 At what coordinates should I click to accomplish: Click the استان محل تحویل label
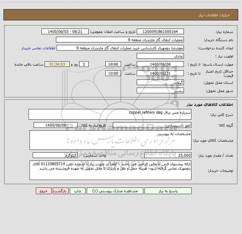pyautogui.click(x=218, y=83)
